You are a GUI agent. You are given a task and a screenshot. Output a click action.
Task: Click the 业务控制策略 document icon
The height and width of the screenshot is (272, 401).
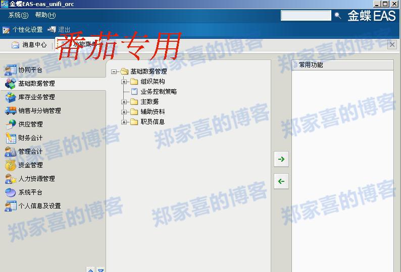[134, 92]
